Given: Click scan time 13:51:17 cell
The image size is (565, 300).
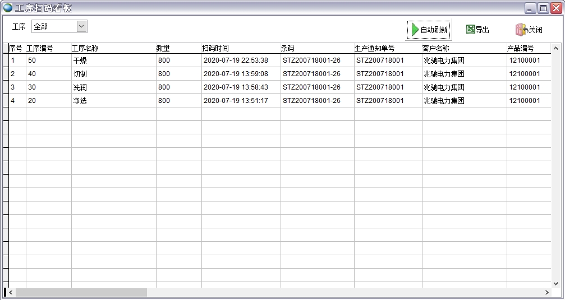Looking at the screenshot, I should click(x=236, y=101).
